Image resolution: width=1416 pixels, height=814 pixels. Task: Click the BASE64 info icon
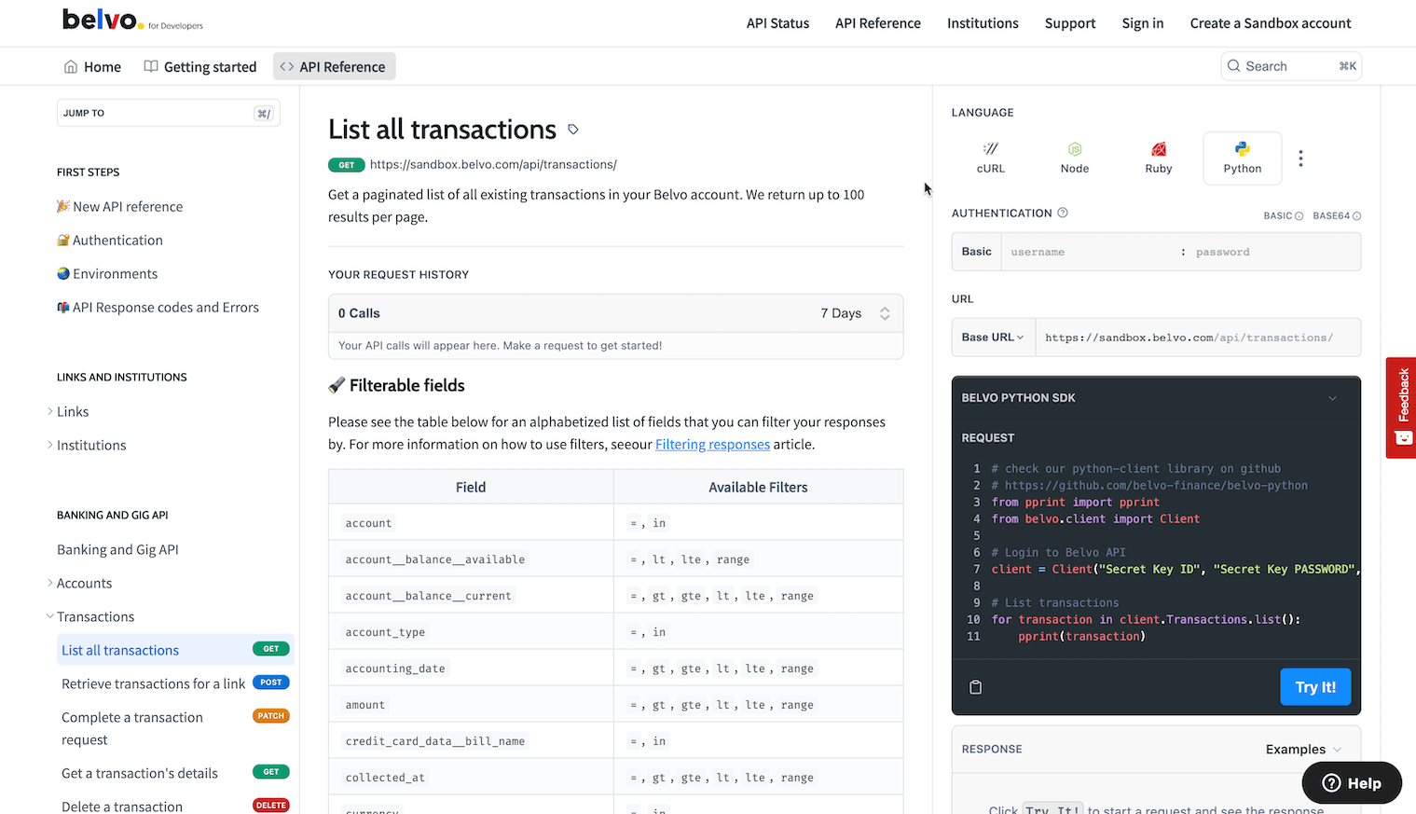pos(1356,215)
